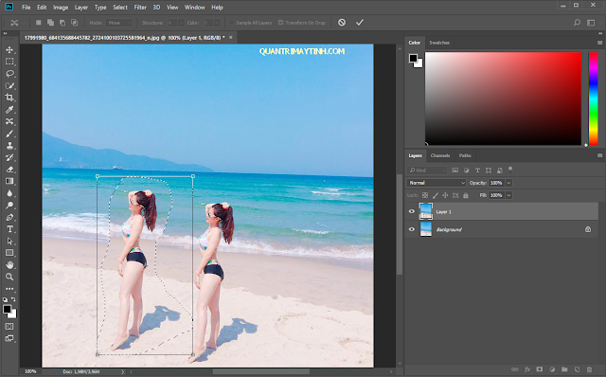This screenshot has width=606, height=377.
Task: Click the Link layers icon
Action: pyautogui.click(x=515, y=369)
